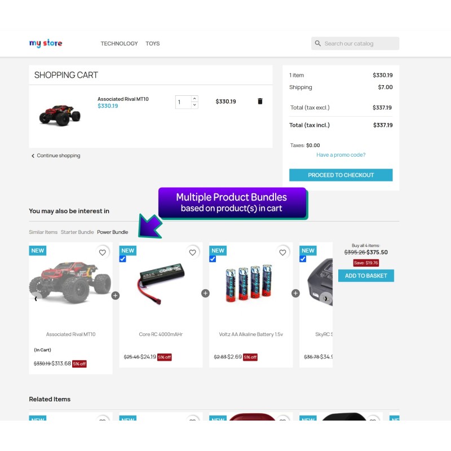Click the Related Items heading
The image size is (451, 451).
point(50,399)
